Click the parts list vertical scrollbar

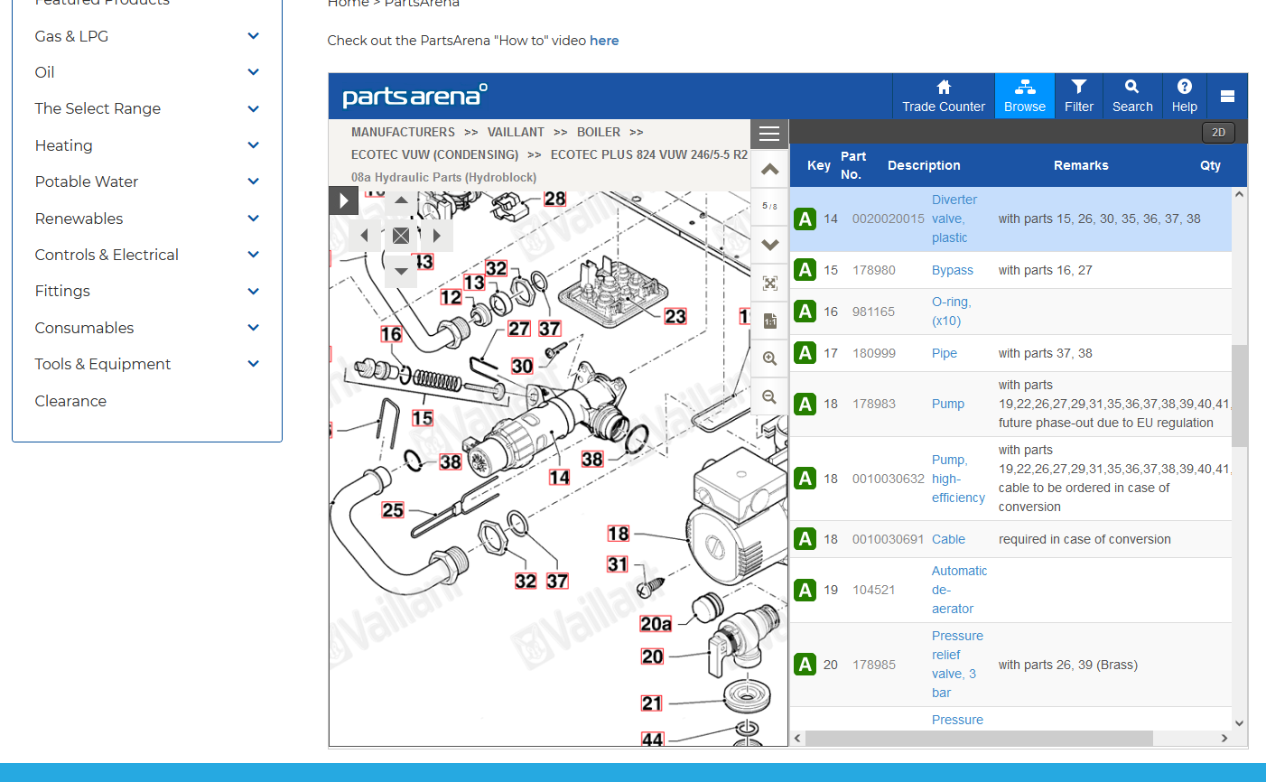pyautogui.click(x=1239, y=396)
